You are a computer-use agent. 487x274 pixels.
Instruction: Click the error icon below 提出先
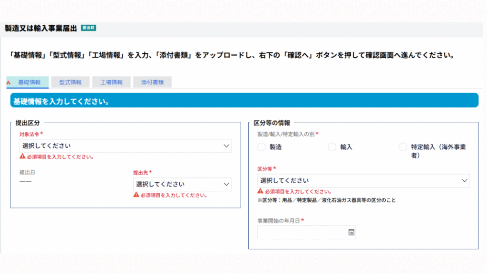[x=136, y=195]
